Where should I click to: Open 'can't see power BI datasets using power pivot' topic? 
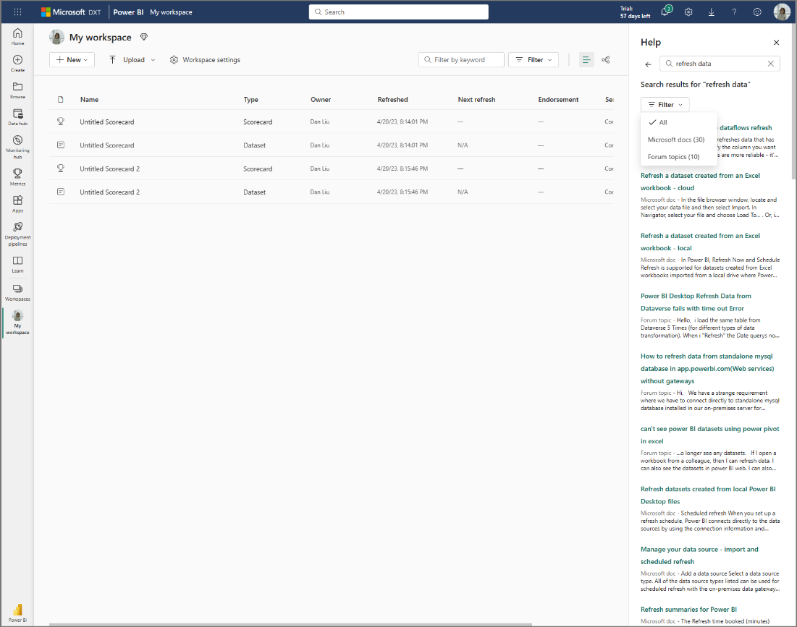click(709, 435)
